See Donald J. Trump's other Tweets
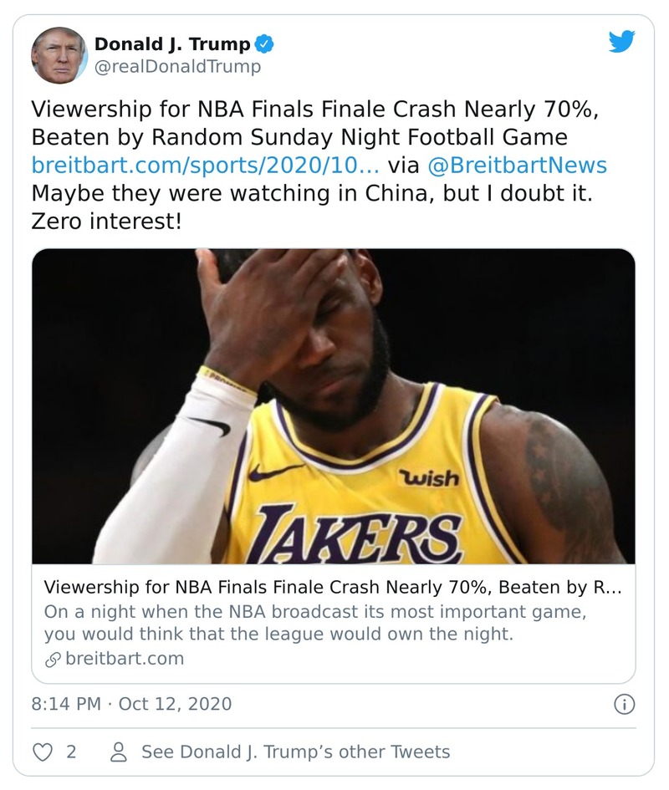This screenshot has height=790, width=669. pos(295,752)
